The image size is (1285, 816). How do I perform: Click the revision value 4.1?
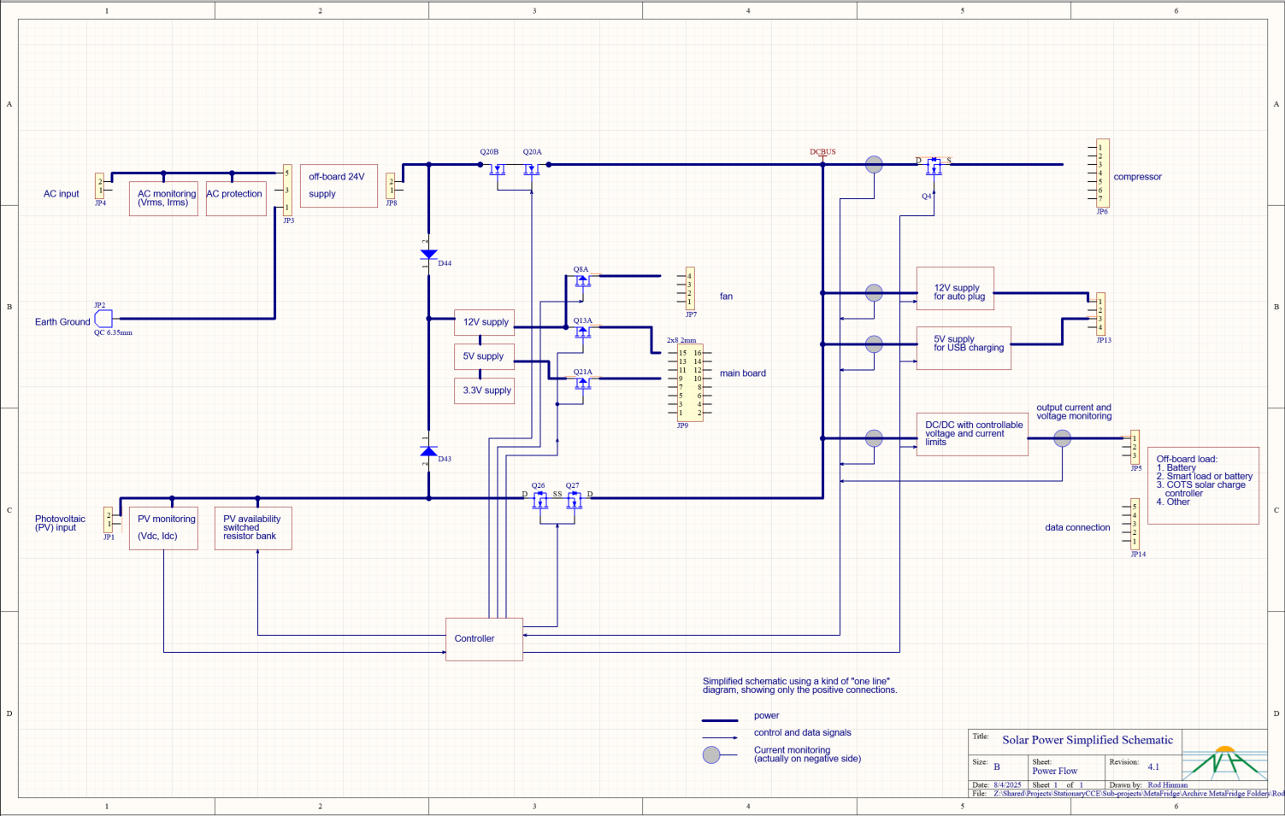(x=1153, y=766)
